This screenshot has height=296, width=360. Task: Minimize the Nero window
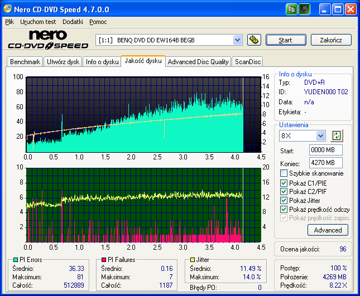pyautogui.click(x=325, y=9)
